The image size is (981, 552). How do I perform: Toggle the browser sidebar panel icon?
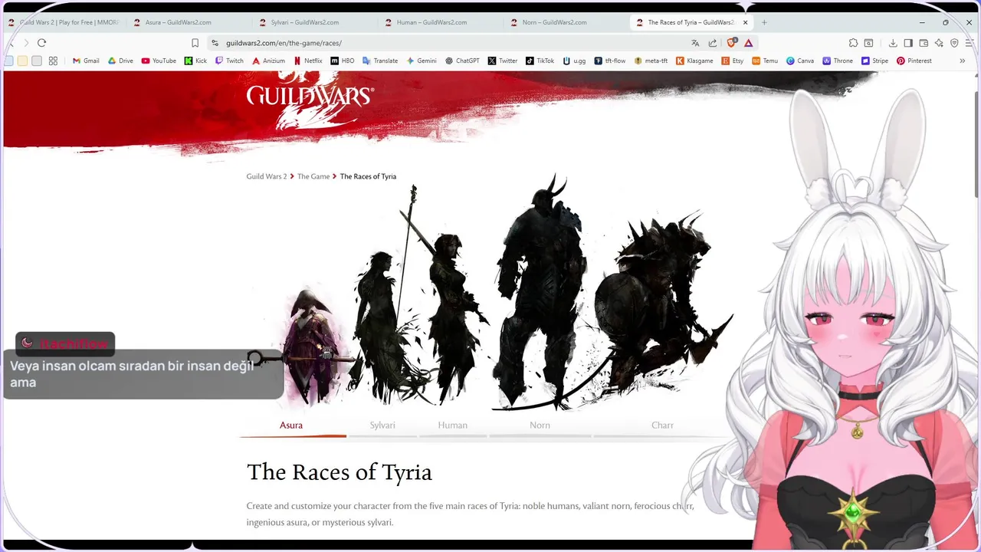[x=908, y=43]
